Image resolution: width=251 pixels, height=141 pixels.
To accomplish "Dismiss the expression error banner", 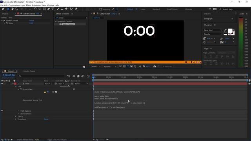I will 186,62.
